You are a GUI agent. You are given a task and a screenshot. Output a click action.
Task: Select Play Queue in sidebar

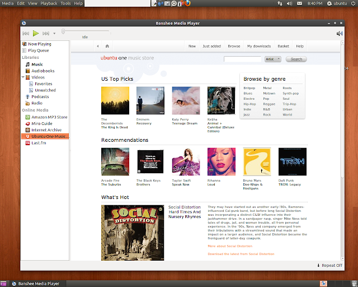pos(36,50)
